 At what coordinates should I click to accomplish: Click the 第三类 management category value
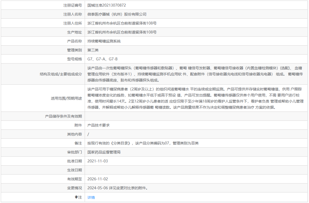[x=93, y=50]
